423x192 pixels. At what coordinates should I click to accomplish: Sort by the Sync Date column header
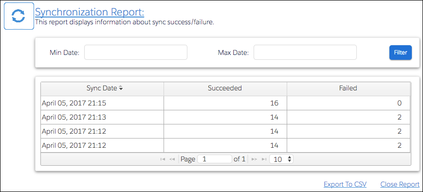tap(102, 88)
